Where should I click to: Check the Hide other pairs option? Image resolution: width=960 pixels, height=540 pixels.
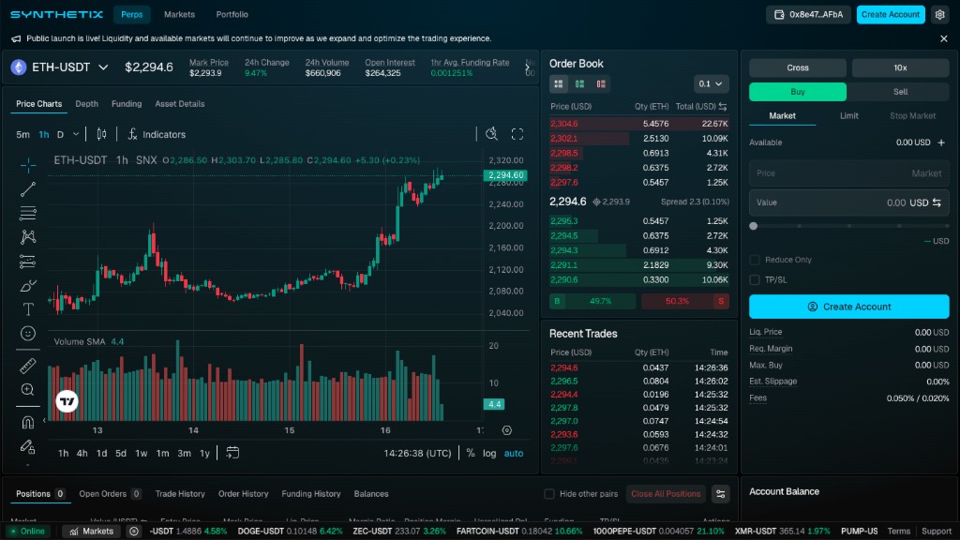coord(549,494)
